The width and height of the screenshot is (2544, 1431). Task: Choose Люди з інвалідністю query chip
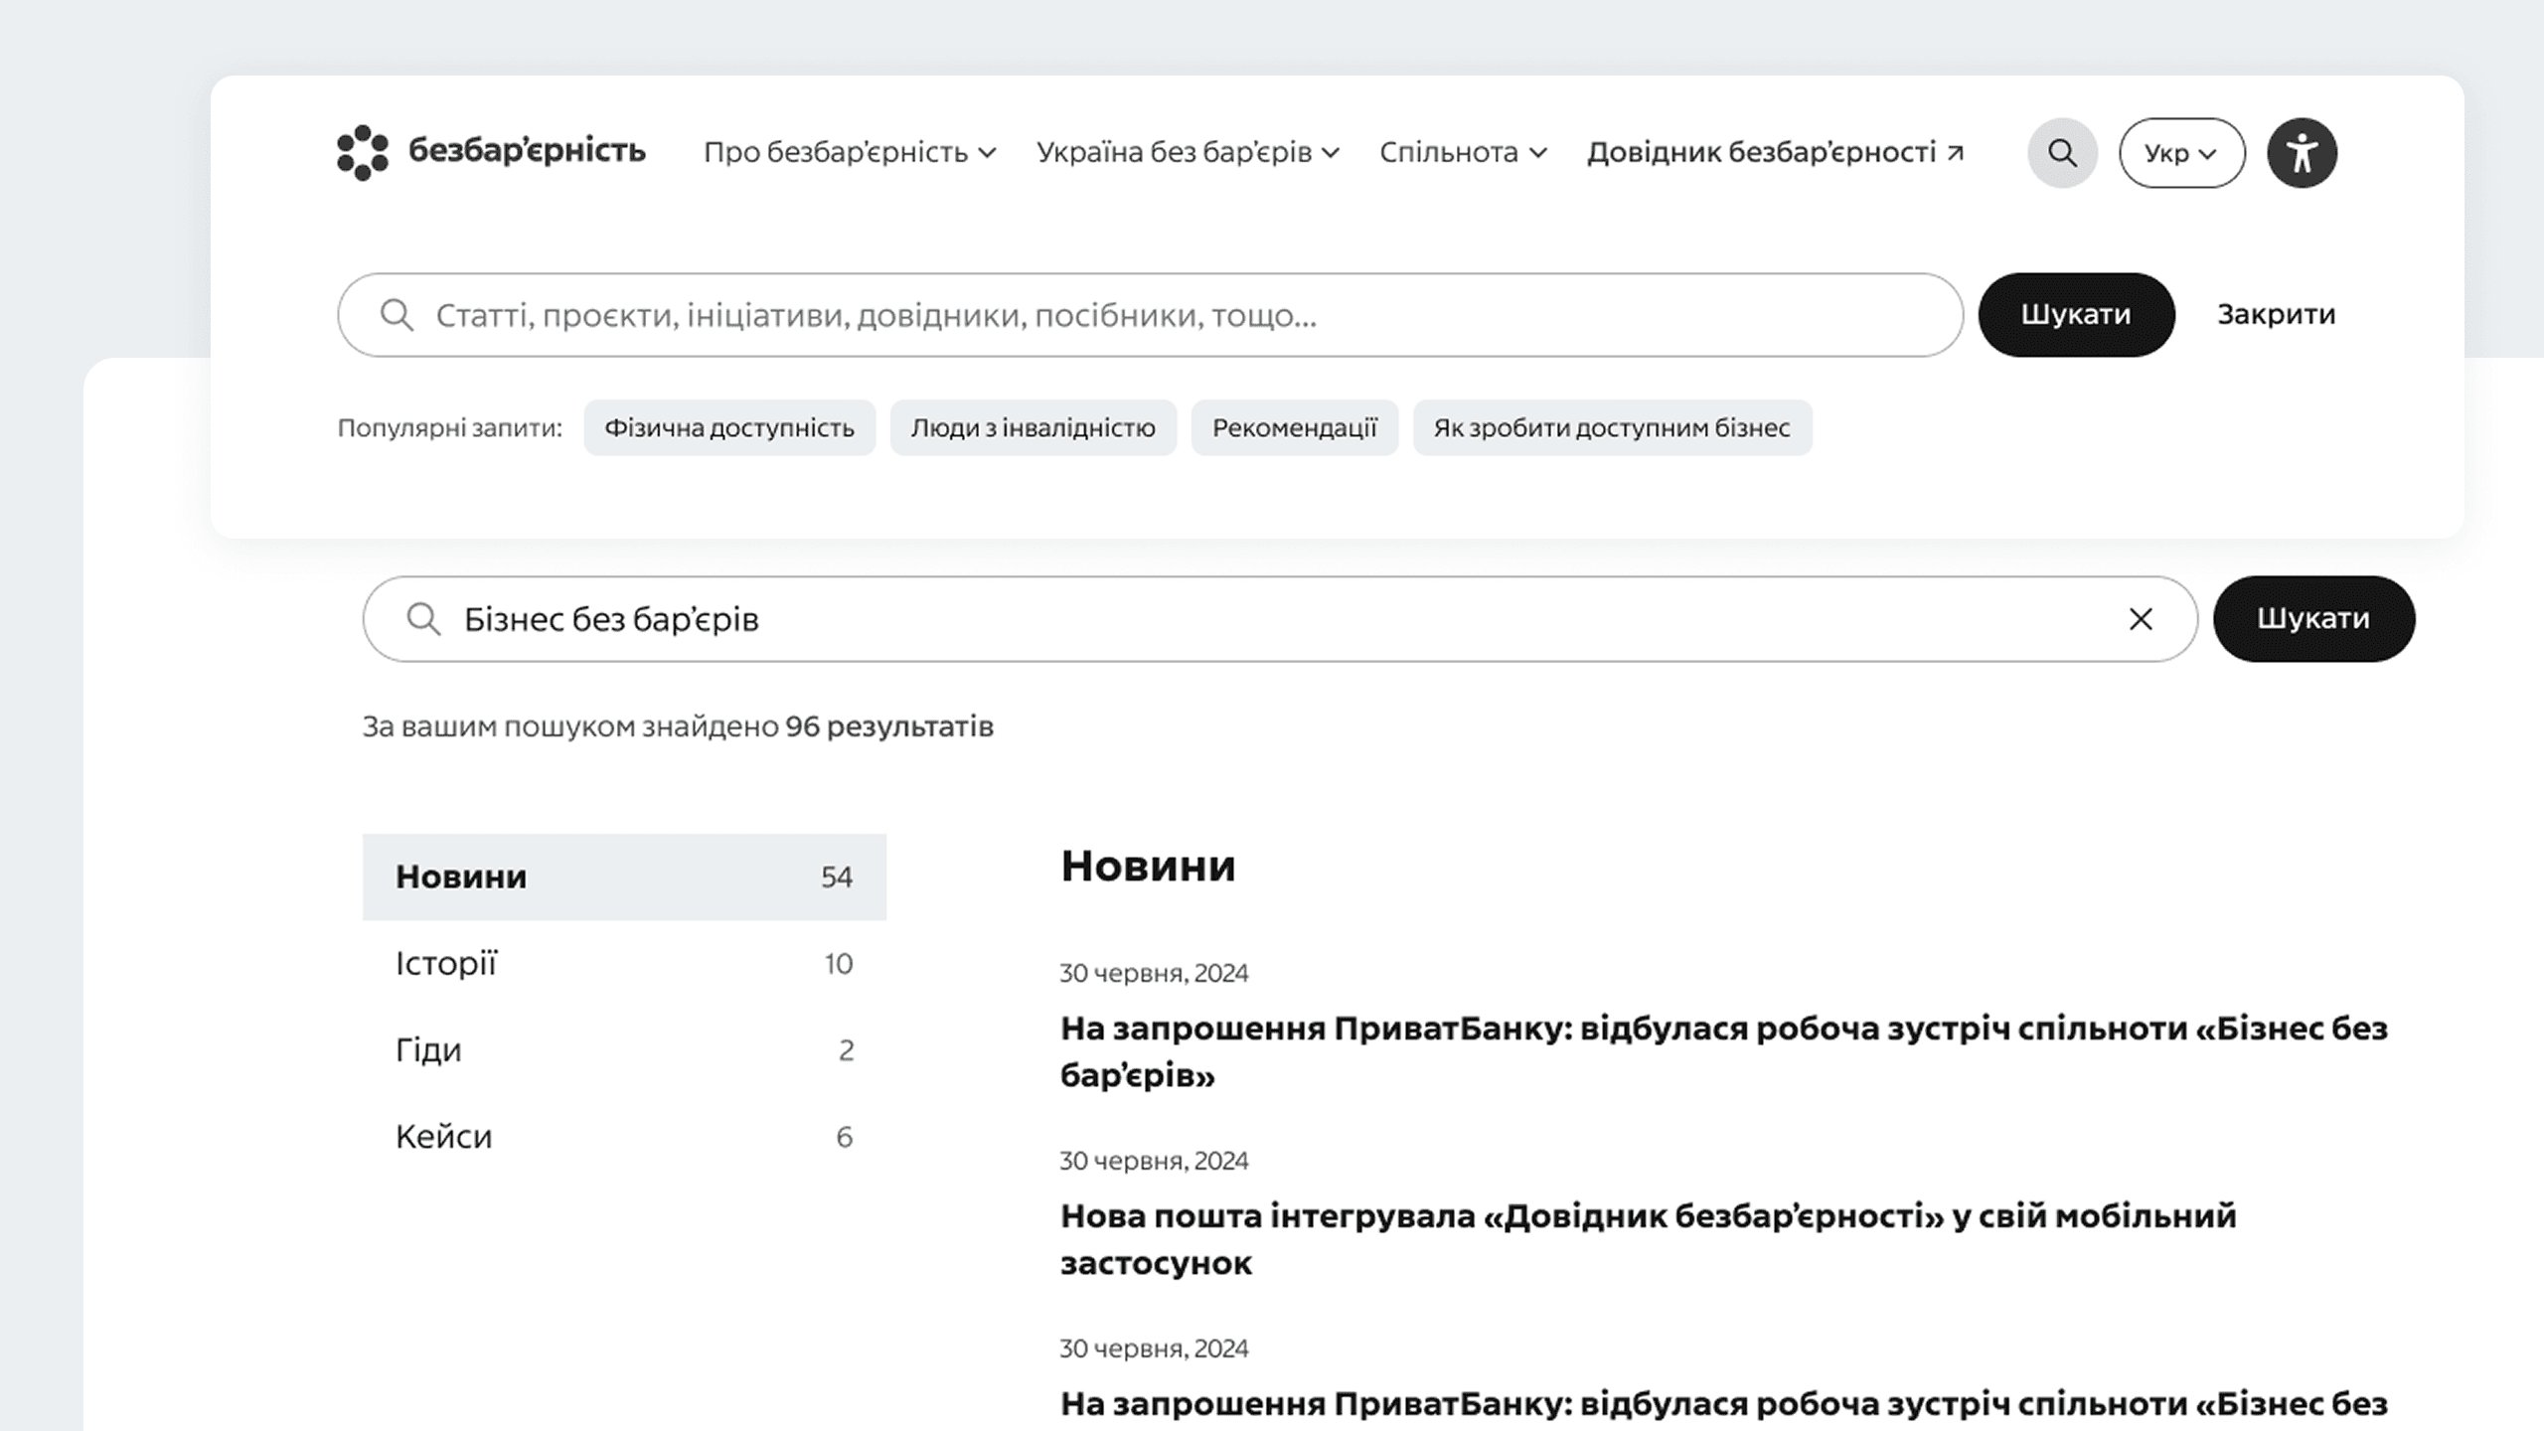(1033, 428)
